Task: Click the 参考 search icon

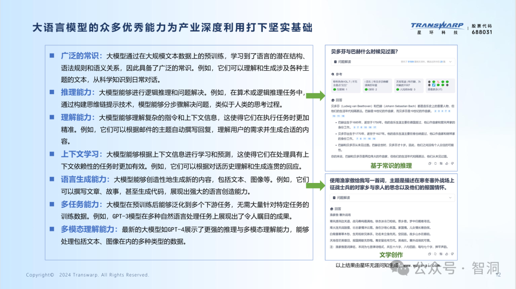Action: [333, 75]
